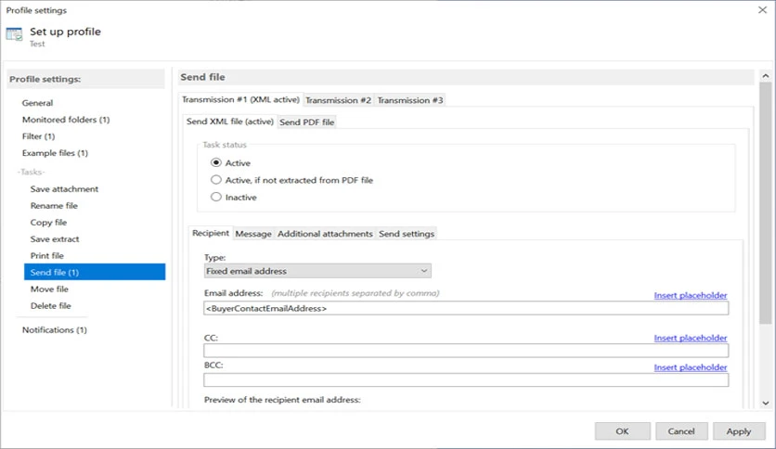The width and height of the screenshot is (776, 449).
Task: Open the Save attachment task
Action: click(x=64, y=189)
